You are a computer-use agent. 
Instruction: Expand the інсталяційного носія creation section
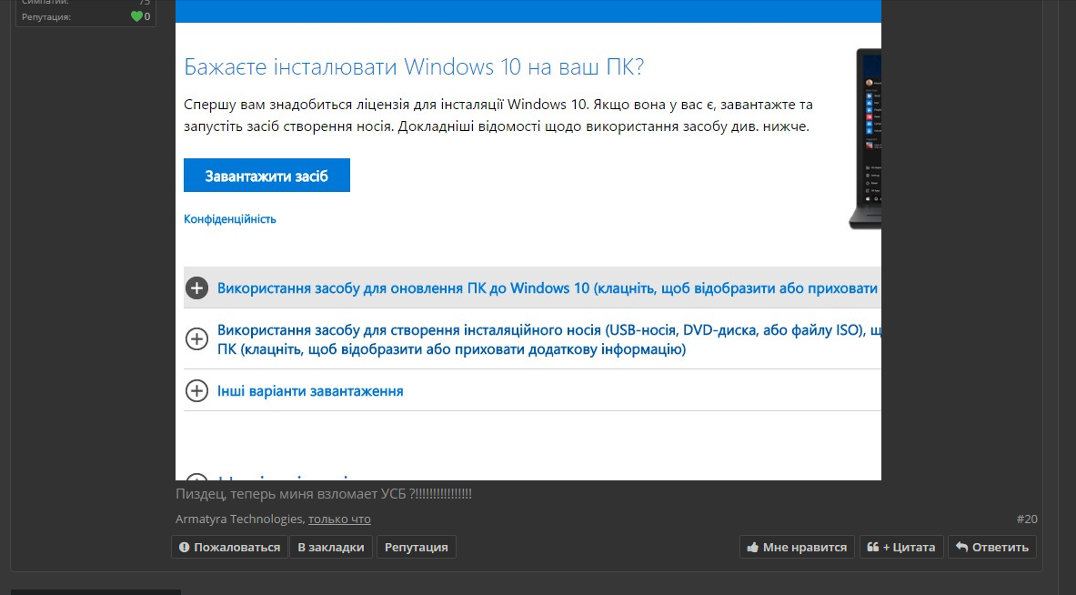[x=549, y=339]
